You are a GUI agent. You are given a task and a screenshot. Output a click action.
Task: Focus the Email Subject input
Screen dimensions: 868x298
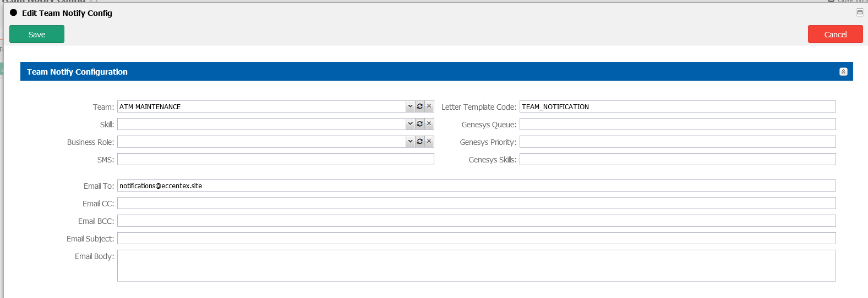[x=476, y=238]
